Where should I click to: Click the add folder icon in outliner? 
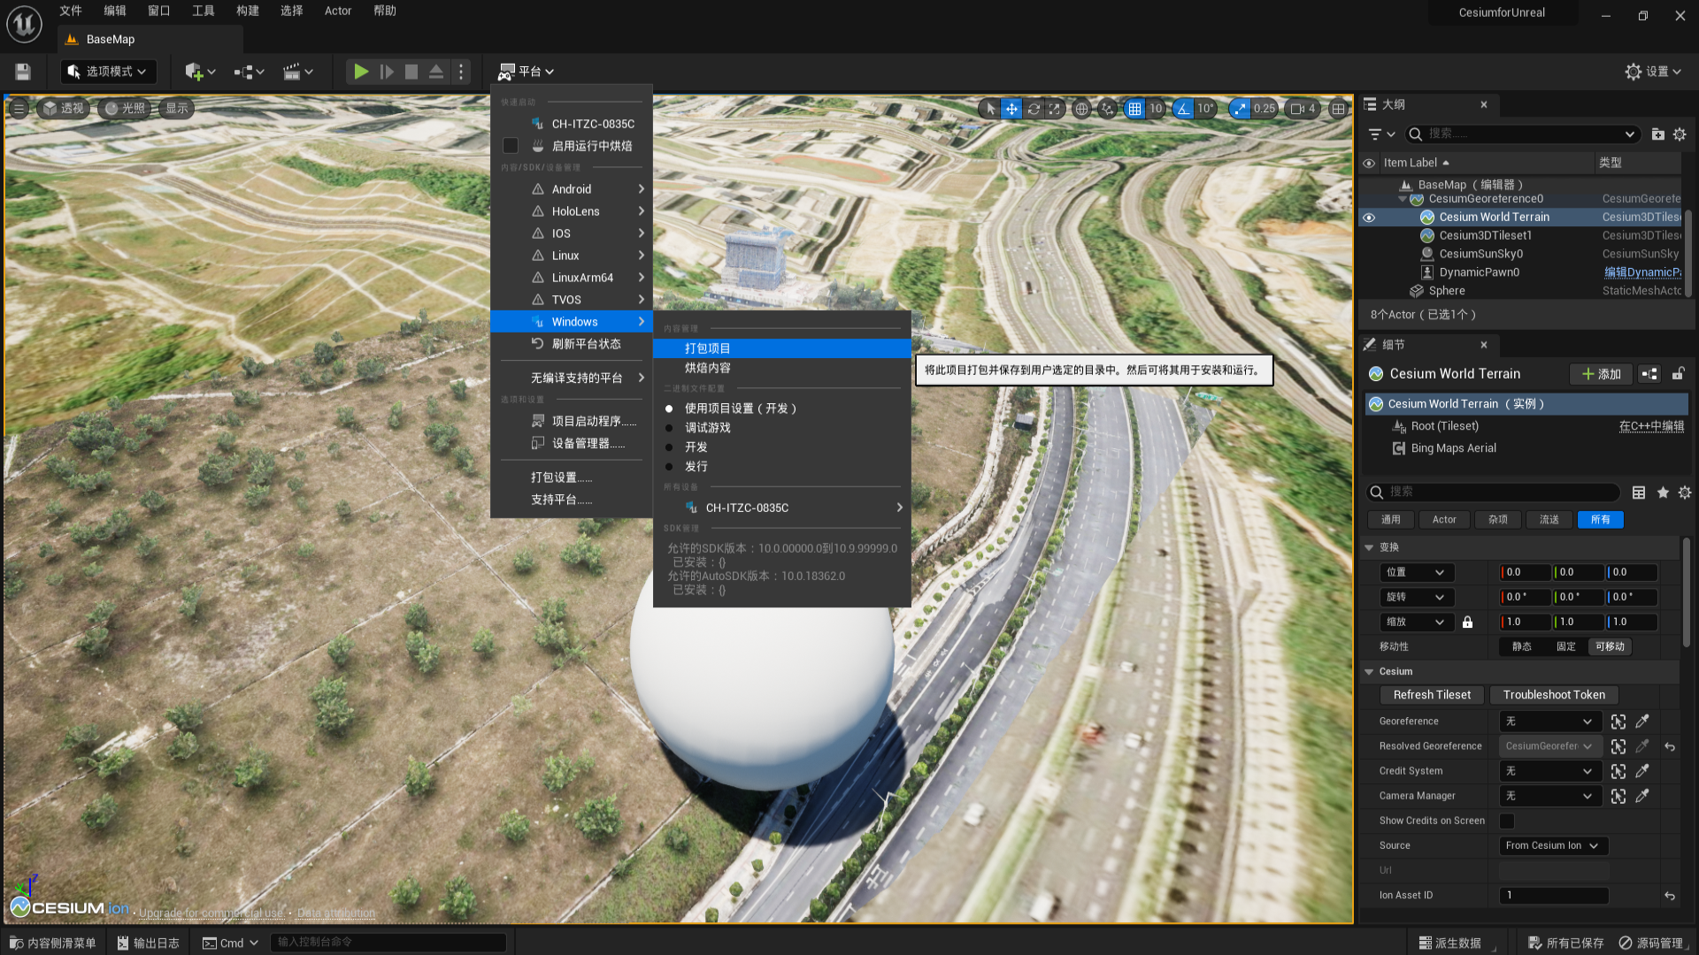coord(1657,134)
